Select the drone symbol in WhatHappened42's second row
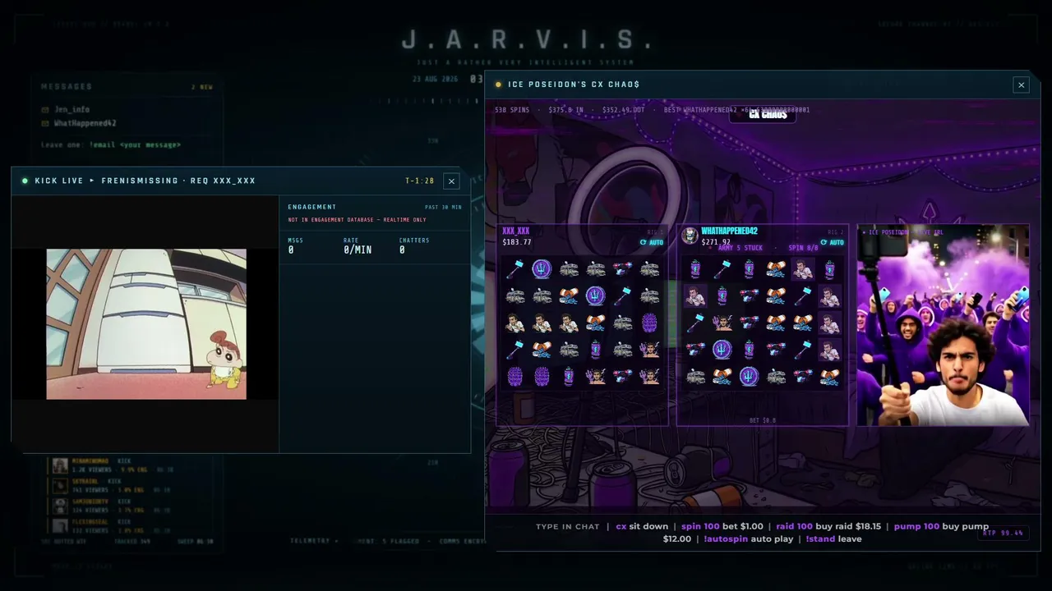The image size is (1052, 591). pyautogui.click(x=749, y=295)
